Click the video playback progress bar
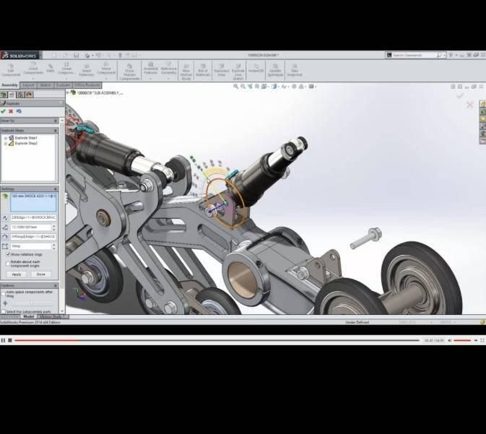This screenshot has width=486, height=434. (x=217, y=340)
